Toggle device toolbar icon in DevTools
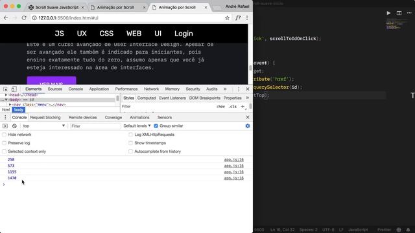The width and height of the screenshot is (415, 233). click(x=14, y=89)
